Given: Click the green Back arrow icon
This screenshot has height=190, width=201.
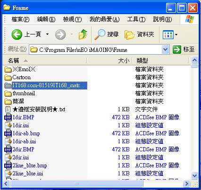Looking at the screenshot, I should (x=17, y=34).
